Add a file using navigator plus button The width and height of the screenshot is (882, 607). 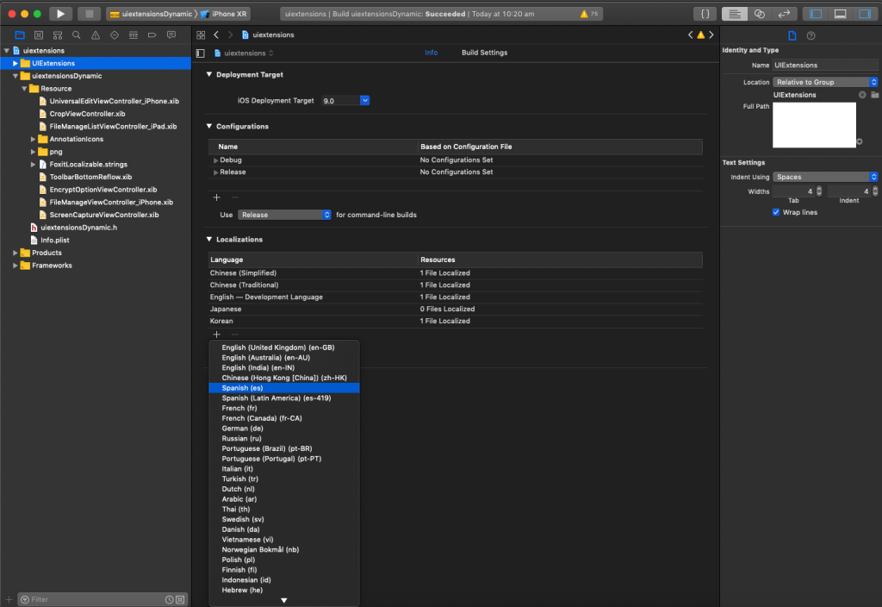click(9, 600)
